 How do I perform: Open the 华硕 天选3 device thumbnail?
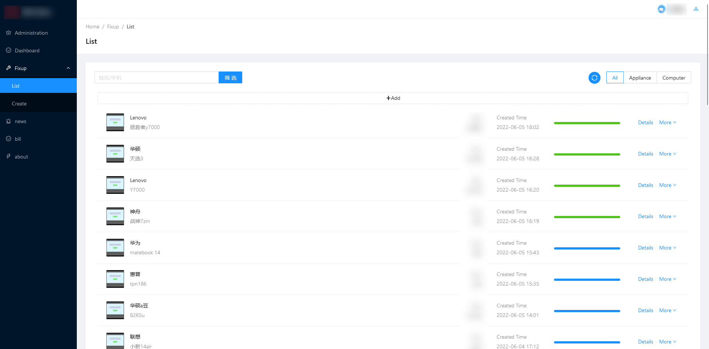(x=115, y=154)
